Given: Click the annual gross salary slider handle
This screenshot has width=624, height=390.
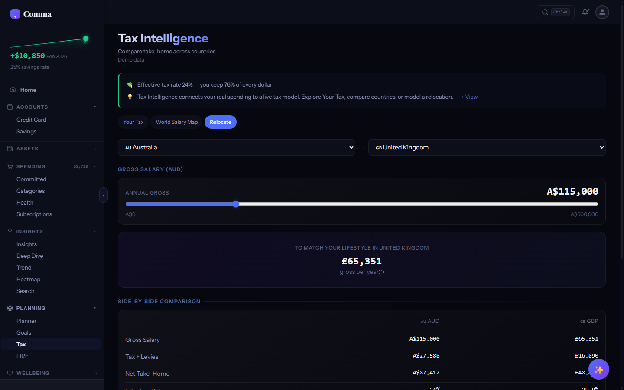Looking at the screenshot, I should point(236,204).
